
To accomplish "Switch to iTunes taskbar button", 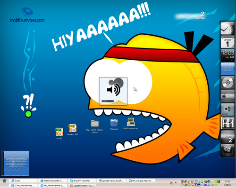I will (x=23, y=181).
